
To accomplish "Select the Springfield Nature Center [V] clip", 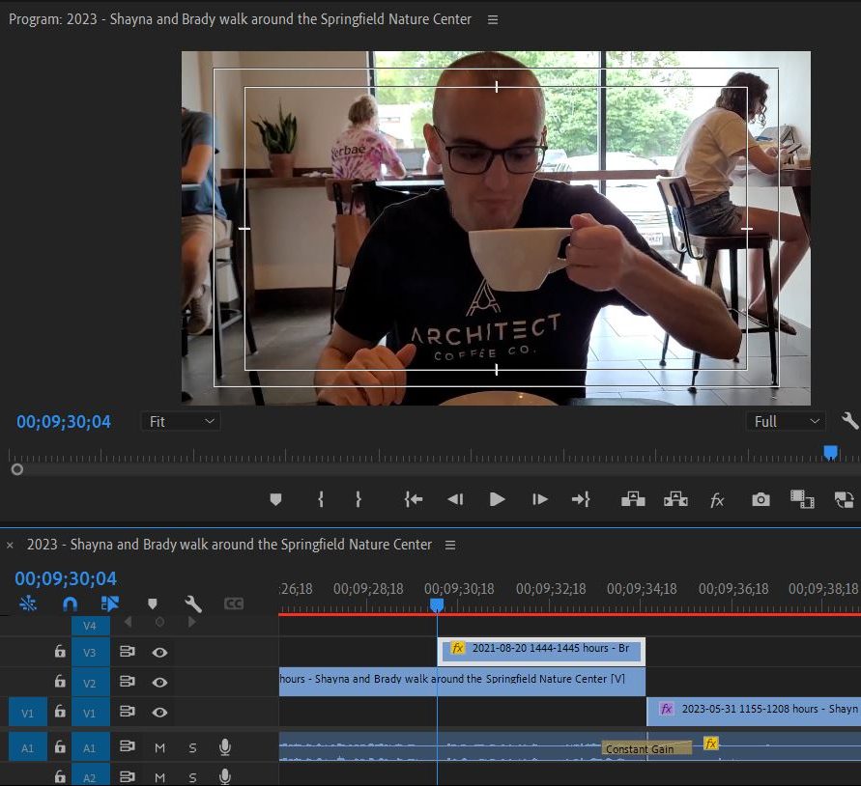I will pyautogui.click(x=462, y=681).
